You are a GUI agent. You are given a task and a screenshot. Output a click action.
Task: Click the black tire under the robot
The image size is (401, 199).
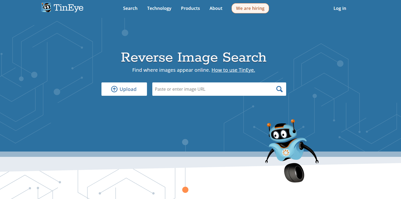294,173
